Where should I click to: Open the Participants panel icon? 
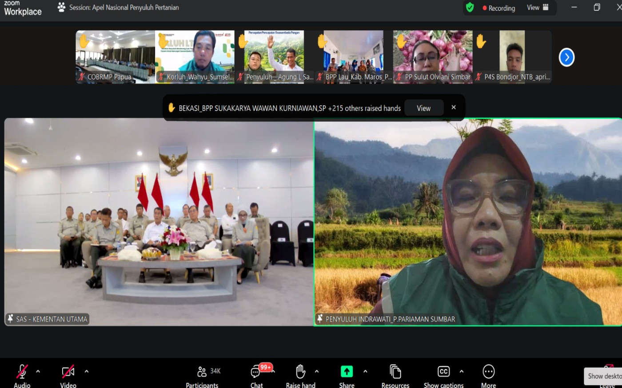coord(202,372)
